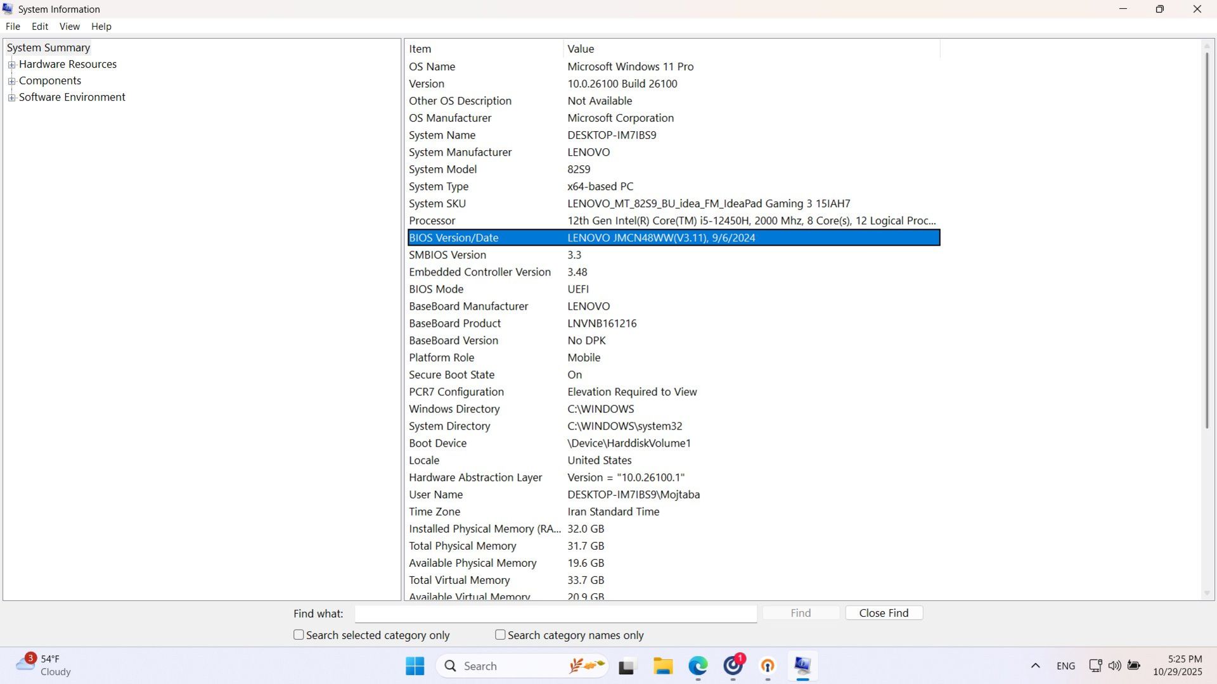Viewport: 1217px width, 684px height.
Task: Show hidden icons tray chevron
Action: pos(1035,666)
